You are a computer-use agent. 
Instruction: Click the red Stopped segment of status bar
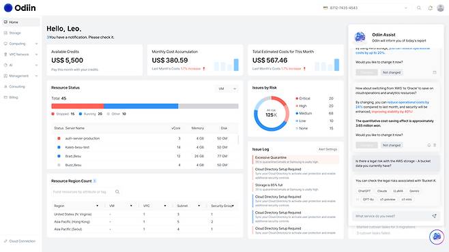tap(78, 106)
